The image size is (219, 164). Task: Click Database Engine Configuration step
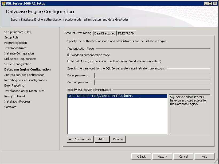[x=28, y=69]
